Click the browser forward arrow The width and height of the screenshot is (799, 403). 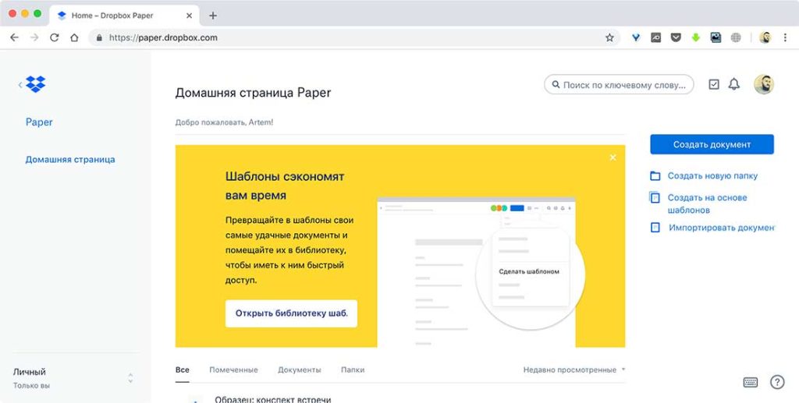[x=34, y=37]
